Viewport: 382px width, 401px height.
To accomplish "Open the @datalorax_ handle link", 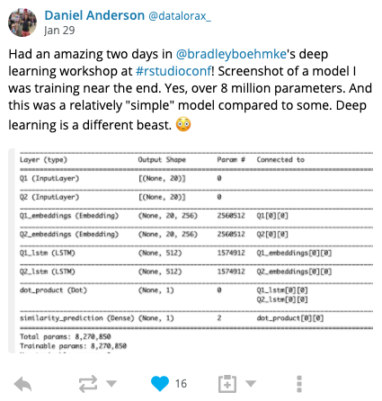I will (180, 16).
